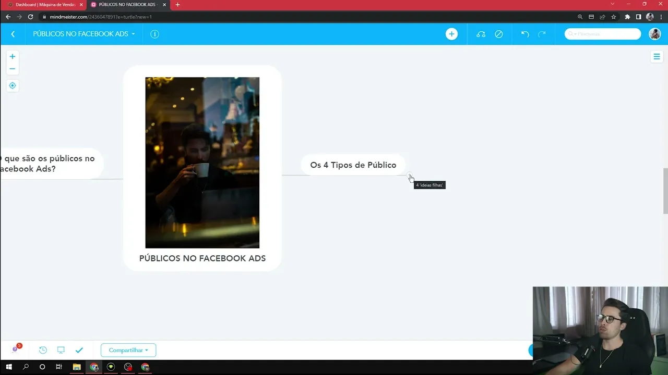Screen dimensions: 668x375
Task: Open the map info icon
Action: (154, 34)
